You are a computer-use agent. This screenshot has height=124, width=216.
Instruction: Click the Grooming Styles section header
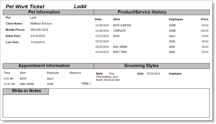coord(141,66)
